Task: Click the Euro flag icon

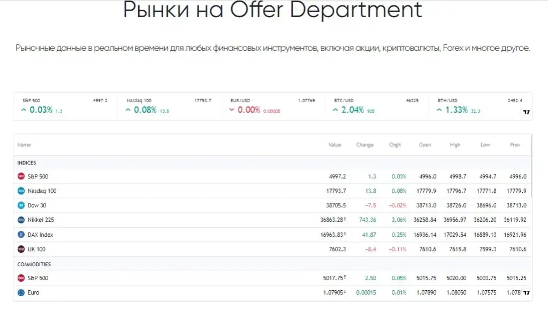Action: pos(21,292)
